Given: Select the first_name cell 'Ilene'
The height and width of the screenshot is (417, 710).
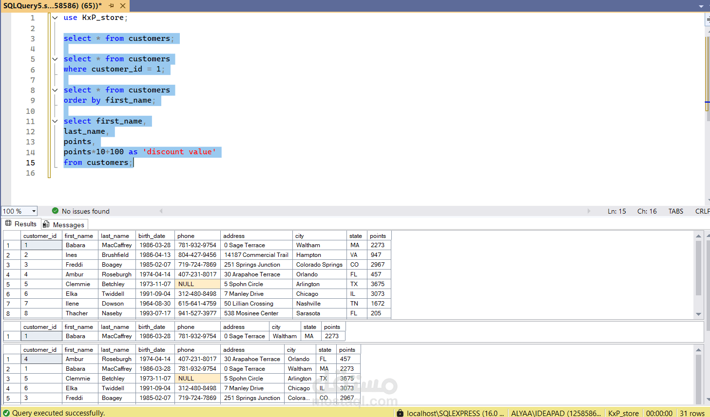Looking at the screenshot, I should [x=80, y=304].
